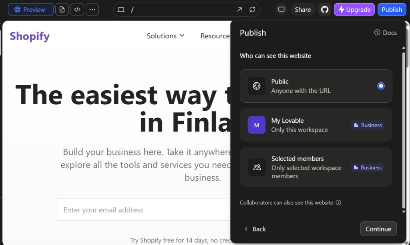
Task: Click the blue Publish button
Action: point(392,10)
